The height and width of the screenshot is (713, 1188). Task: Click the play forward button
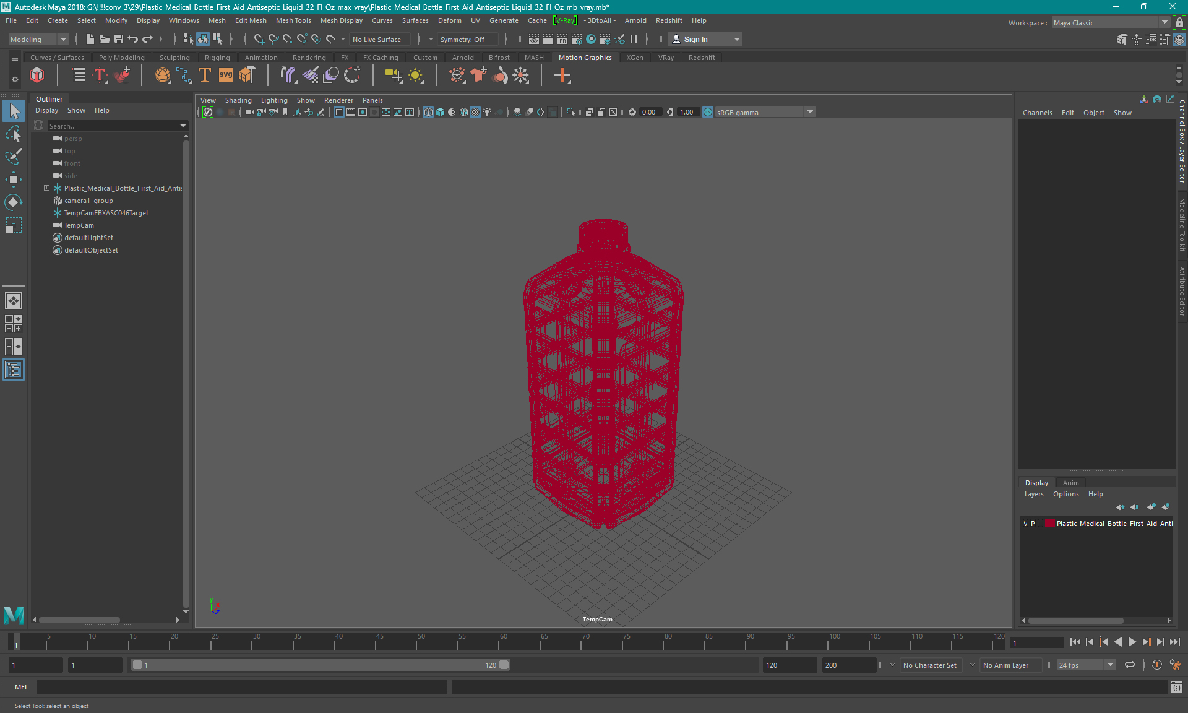coord(1132,642)
